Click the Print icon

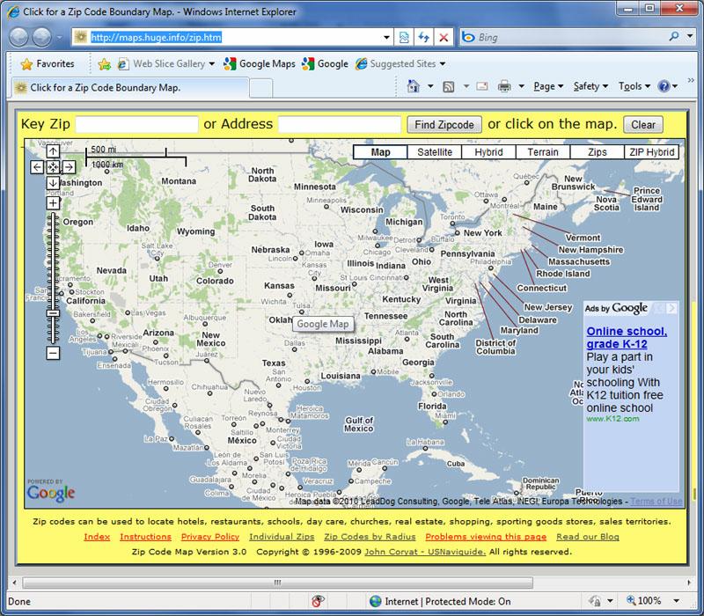[504, 85]
